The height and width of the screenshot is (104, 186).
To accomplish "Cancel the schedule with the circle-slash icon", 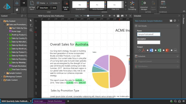I will coord(175,21).
